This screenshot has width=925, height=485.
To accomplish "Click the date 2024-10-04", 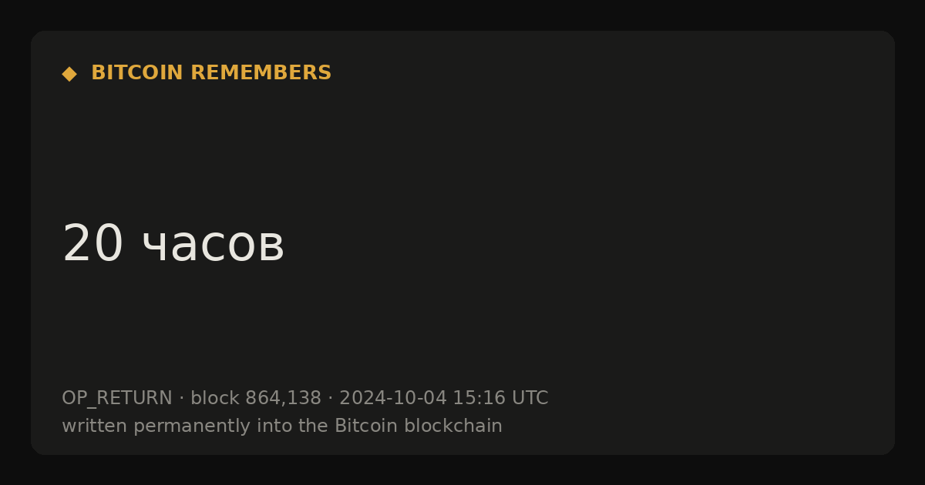I will (x=393, y=398).
